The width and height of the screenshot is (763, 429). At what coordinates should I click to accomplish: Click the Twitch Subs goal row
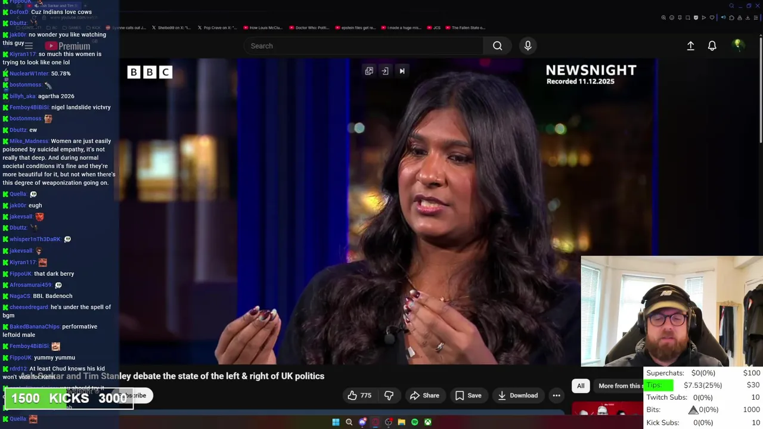pyautogui.click(x=703, y=397)
